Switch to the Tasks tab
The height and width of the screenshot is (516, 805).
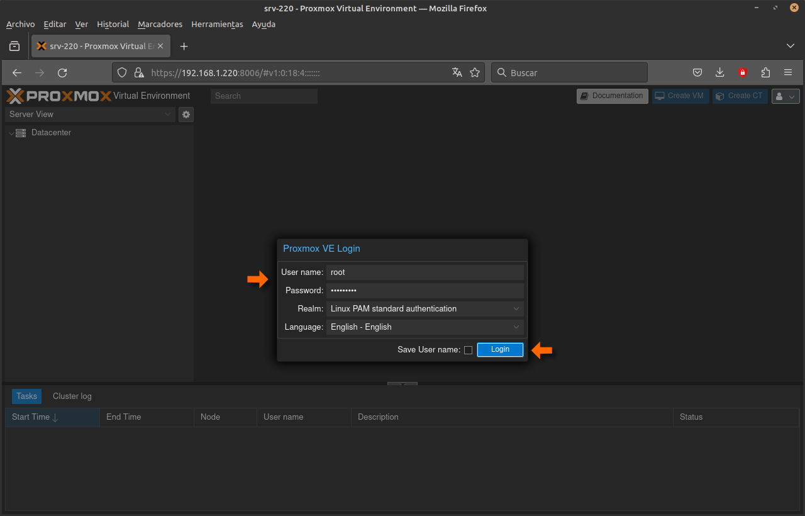(26, 396)
